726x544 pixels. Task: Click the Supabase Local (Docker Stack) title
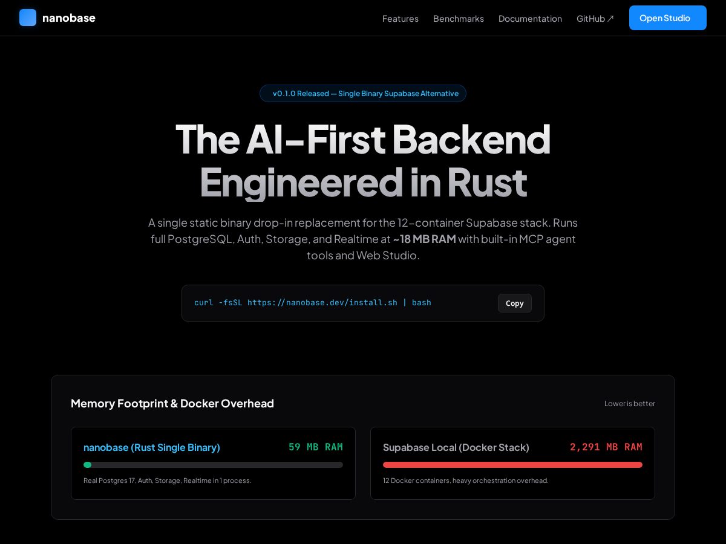[x=456, y=447]
